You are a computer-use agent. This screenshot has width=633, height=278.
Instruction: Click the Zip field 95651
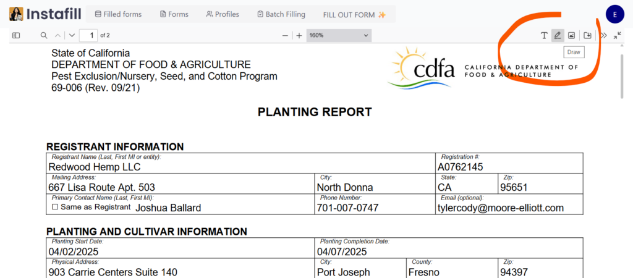[540, 187]
